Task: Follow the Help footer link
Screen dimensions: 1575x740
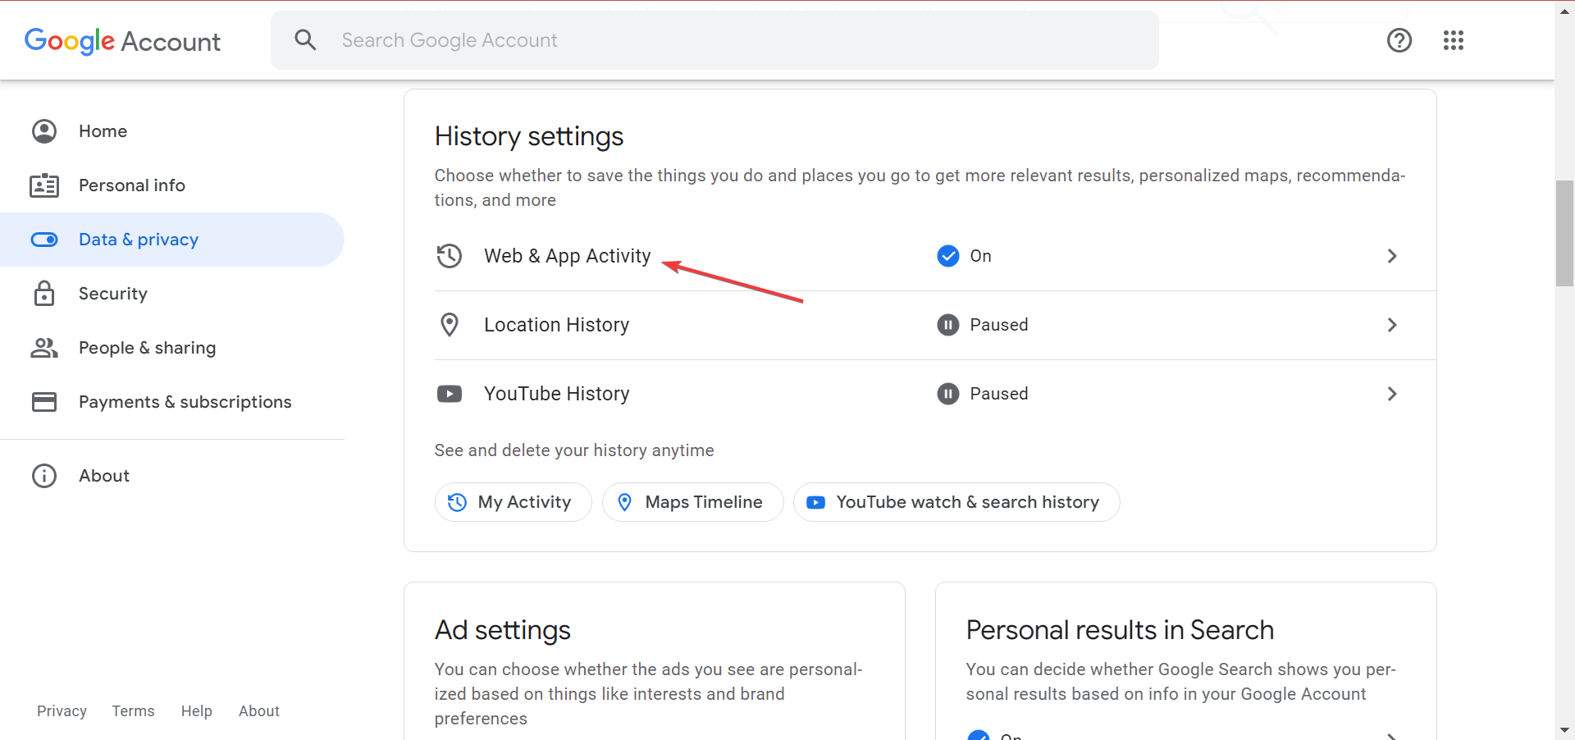Action: point(197,711)
